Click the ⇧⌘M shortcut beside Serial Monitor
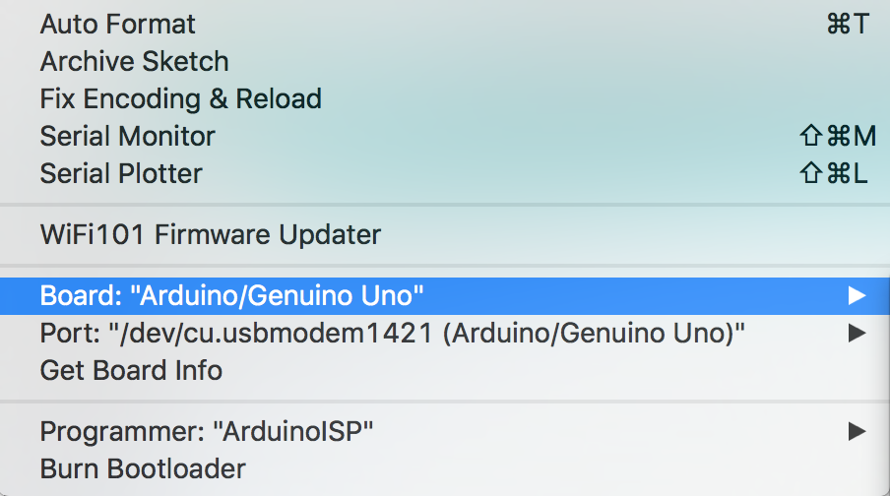Image resolution: width=890 pixels, height=496 pixels. 838,136
